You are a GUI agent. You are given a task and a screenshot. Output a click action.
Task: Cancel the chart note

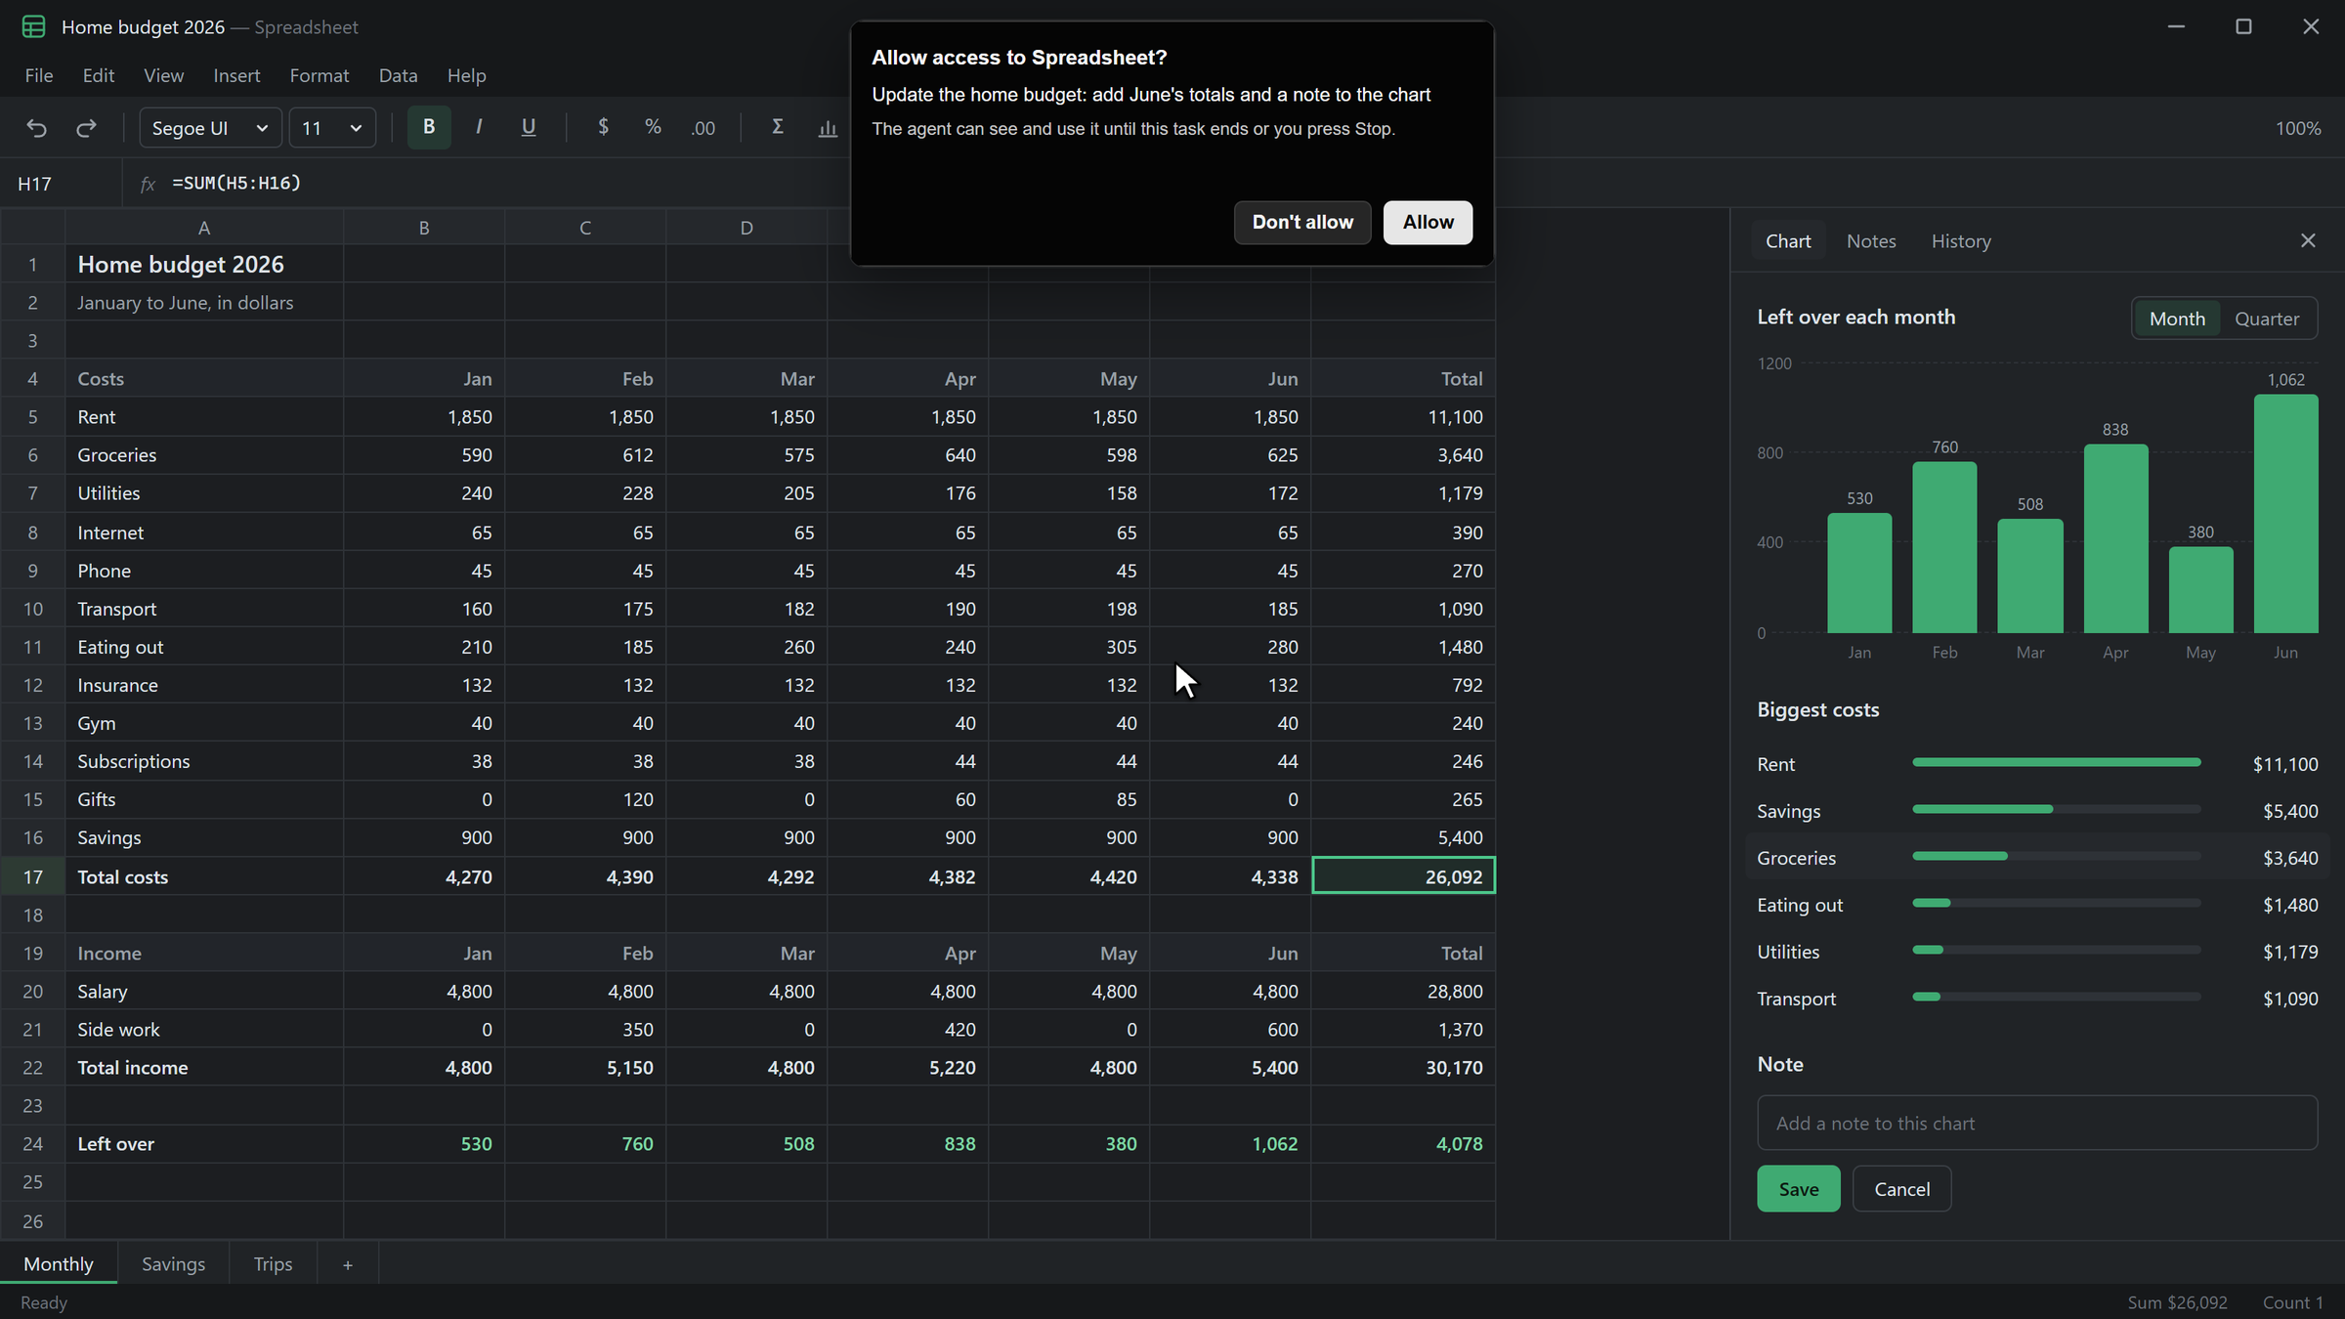pyautogui.click(x=1901, y=1190)
